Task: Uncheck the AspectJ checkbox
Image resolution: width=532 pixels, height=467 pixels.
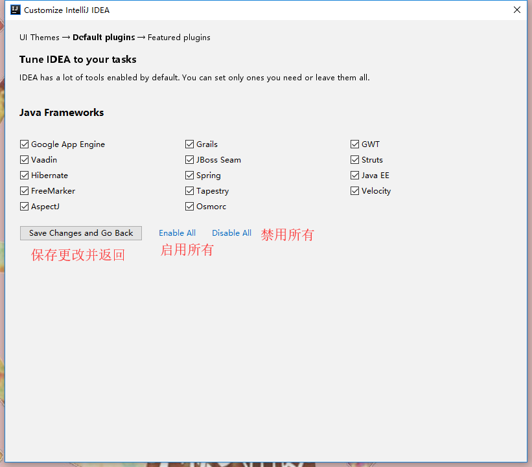Action: coord(24,207)
